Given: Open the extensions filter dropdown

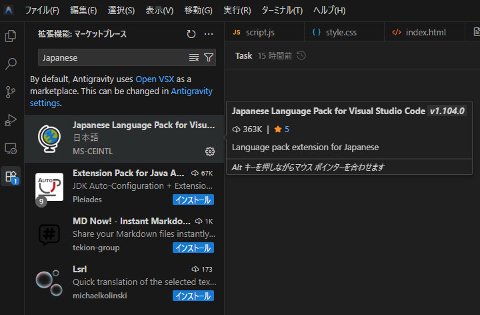Looking at the screenshot, I should pos(208,58).
